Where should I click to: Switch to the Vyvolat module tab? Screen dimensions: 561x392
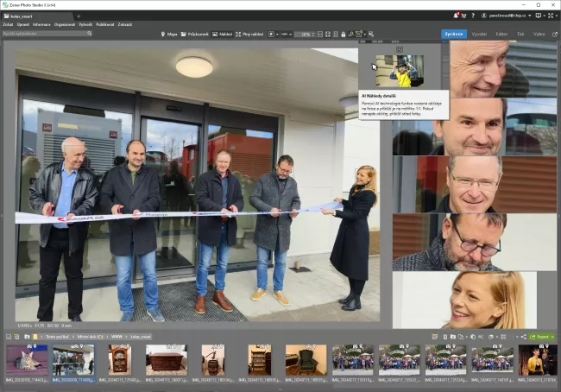[x=478, y=34]
